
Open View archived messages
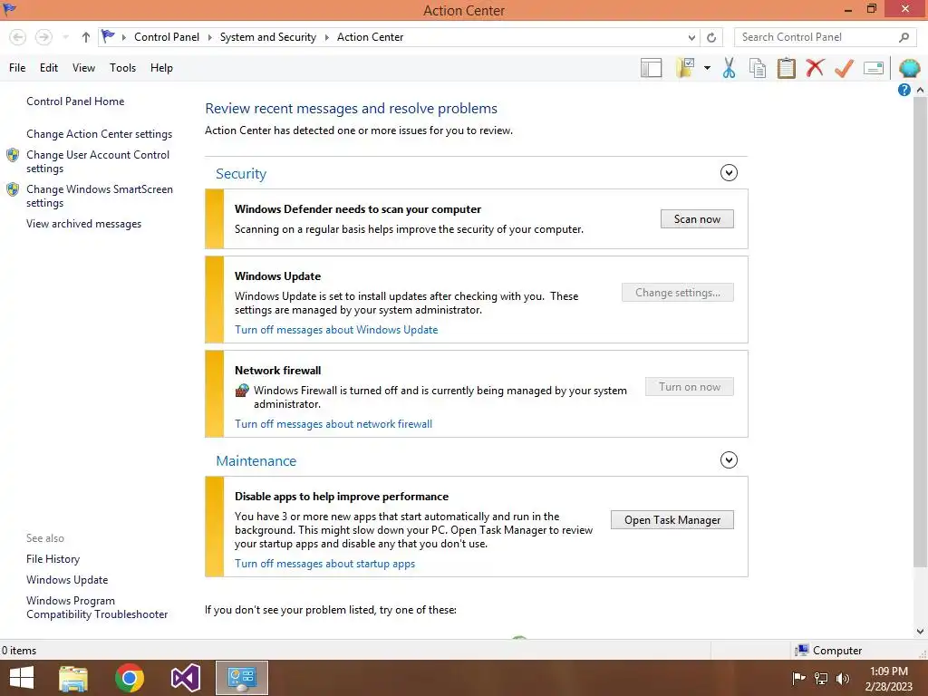pyautogui.click(x=83, y=224)
